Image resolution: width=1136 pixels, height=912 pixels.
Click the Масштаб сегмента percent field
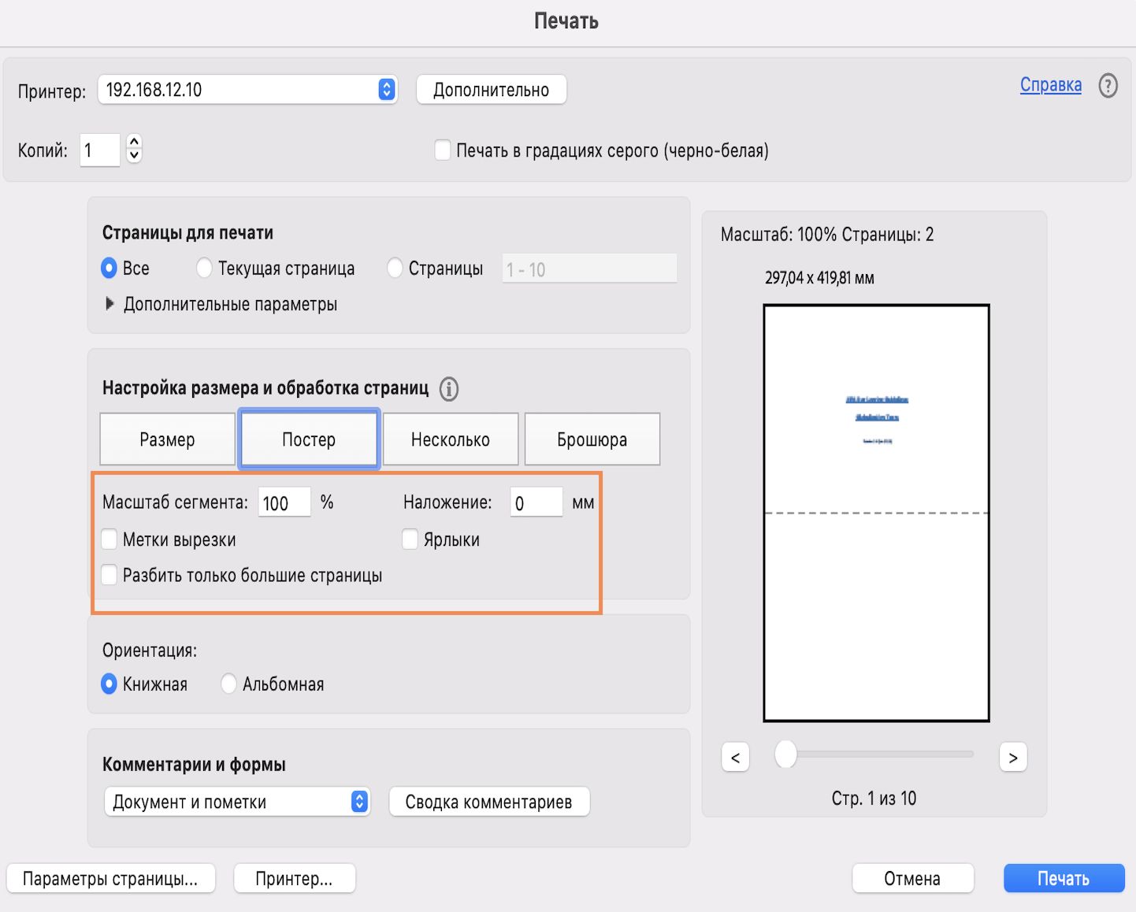click(284, 502)
